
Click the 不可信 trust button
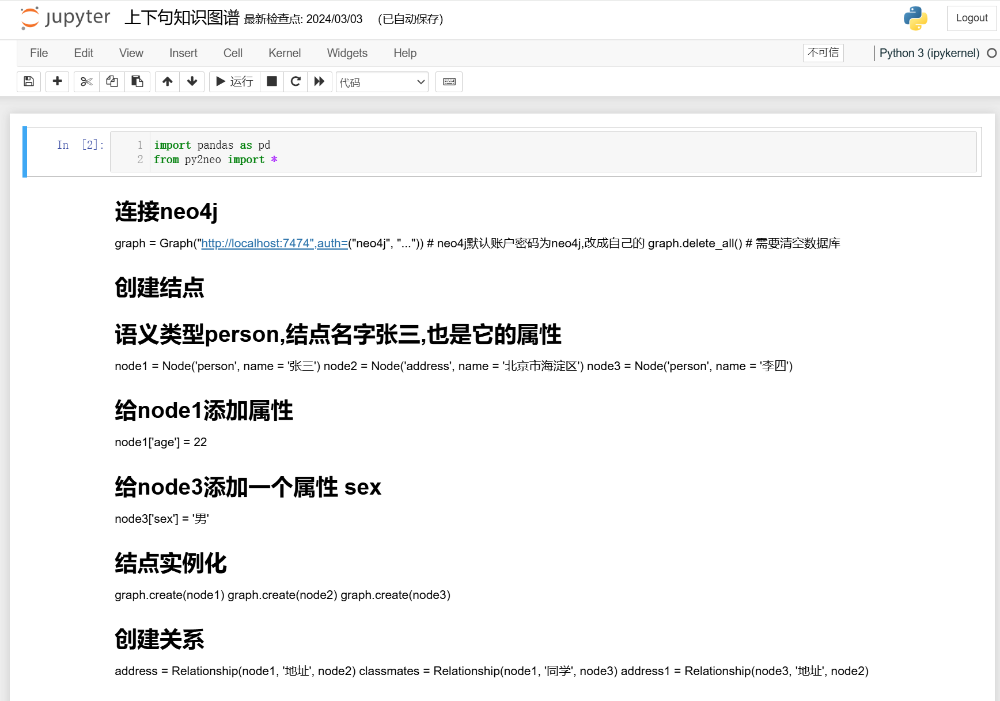(x=823, y=53)
